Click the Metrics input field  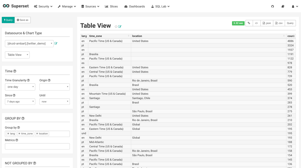coord(37,146)
